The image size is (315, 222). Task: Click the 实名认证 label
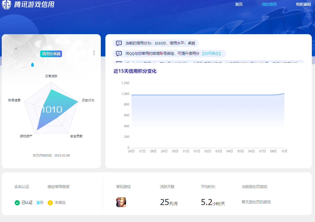coord(22,187)
